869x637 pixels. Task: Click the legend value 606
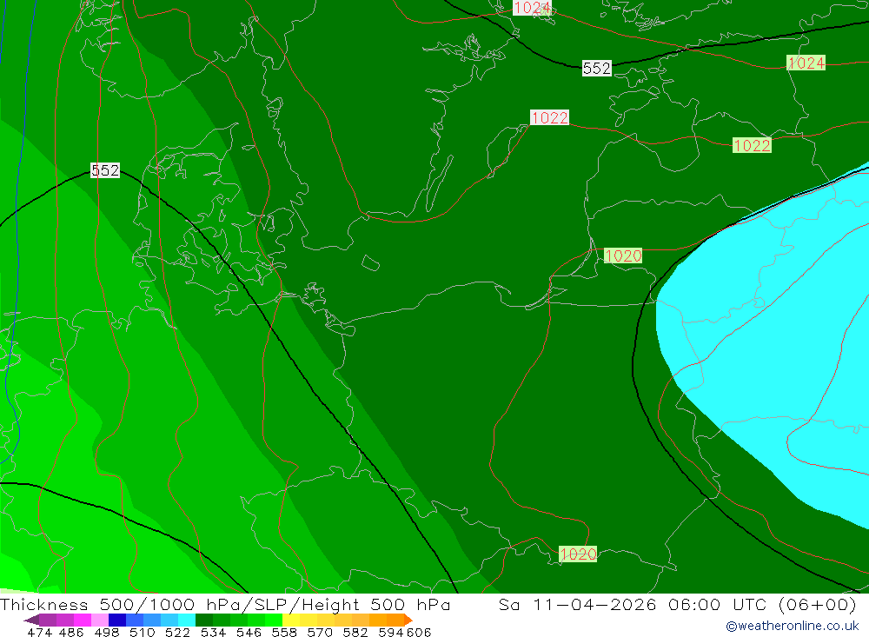coord(419,633)
